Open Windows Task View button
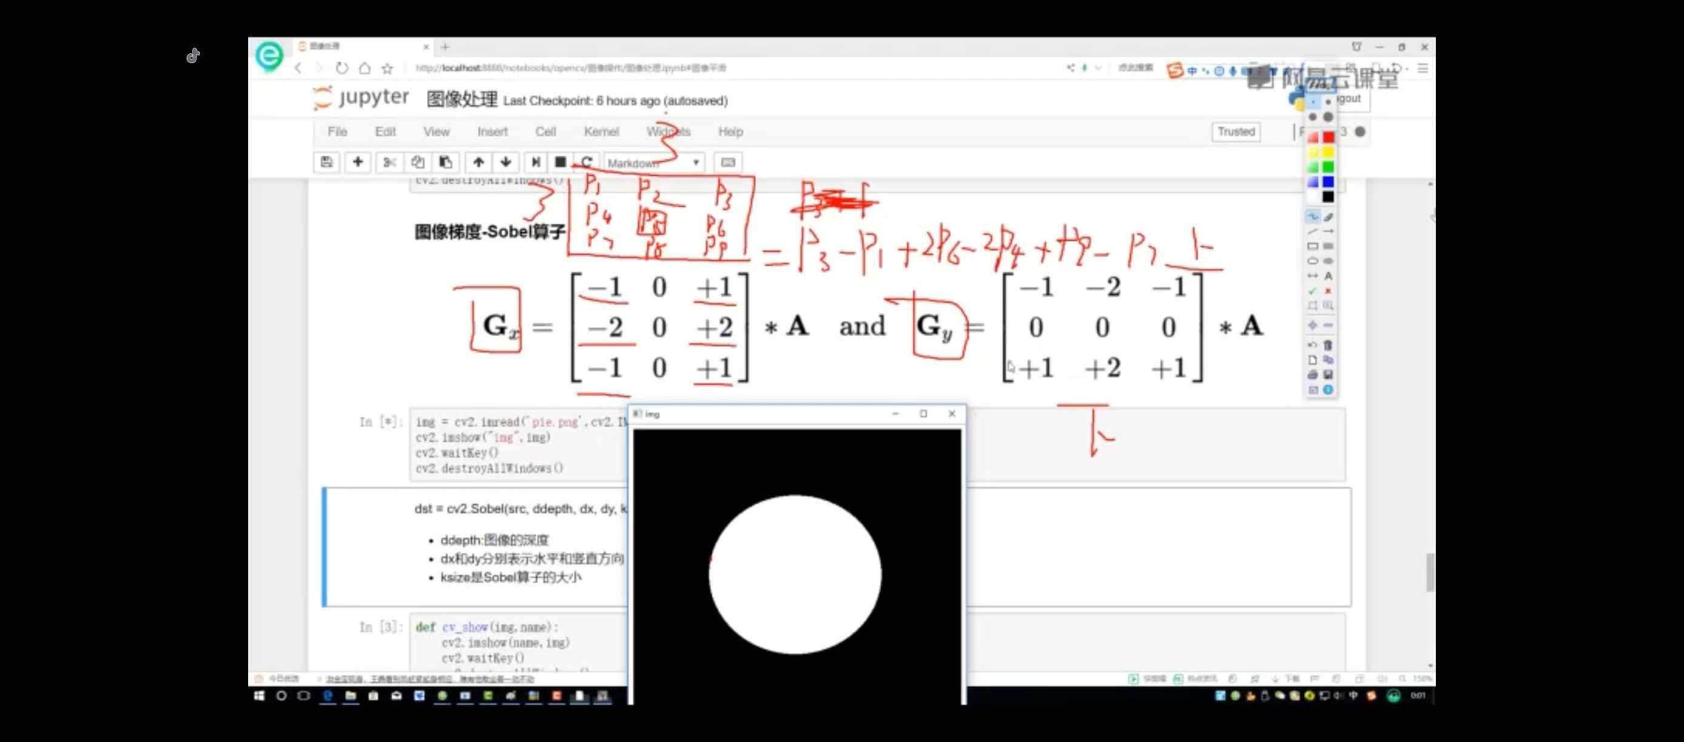Viewport: 1684px width, 742px height. pyautogui.click(x=303, y=697)
